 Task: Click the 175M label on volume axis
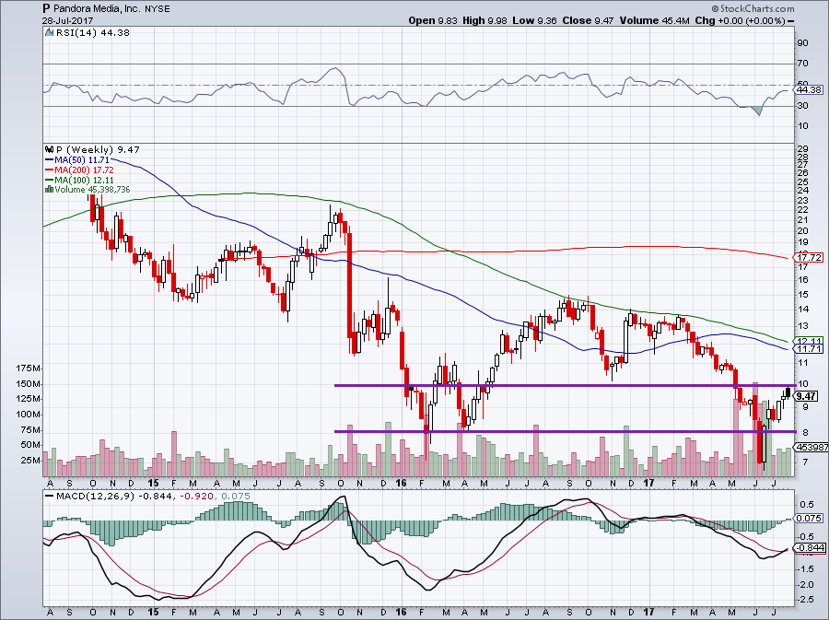click(29, 368)
